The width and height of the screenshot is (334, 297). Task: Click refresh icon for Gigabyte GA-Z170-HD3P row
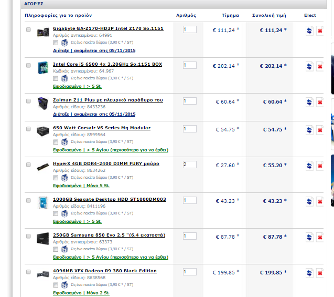(x=309, y=30)
